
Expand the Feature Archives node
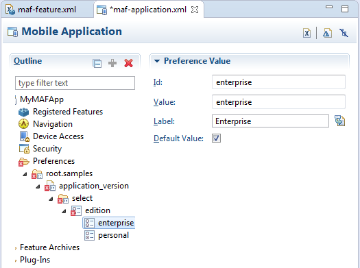(x=16, y=248)
